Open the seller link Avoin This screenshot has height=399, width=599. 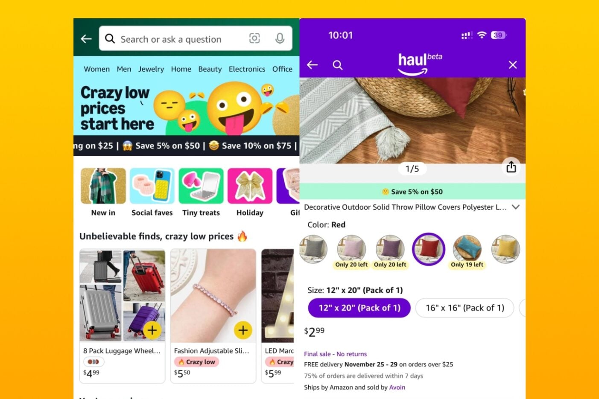397,387
